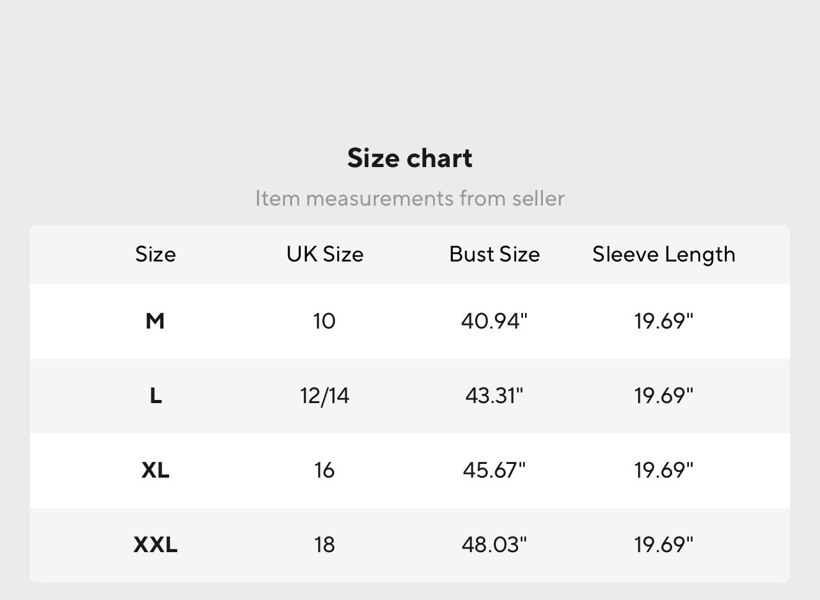Click the 12/14 UK size cell
Viewport: 820px width, 600px height.
324,396
